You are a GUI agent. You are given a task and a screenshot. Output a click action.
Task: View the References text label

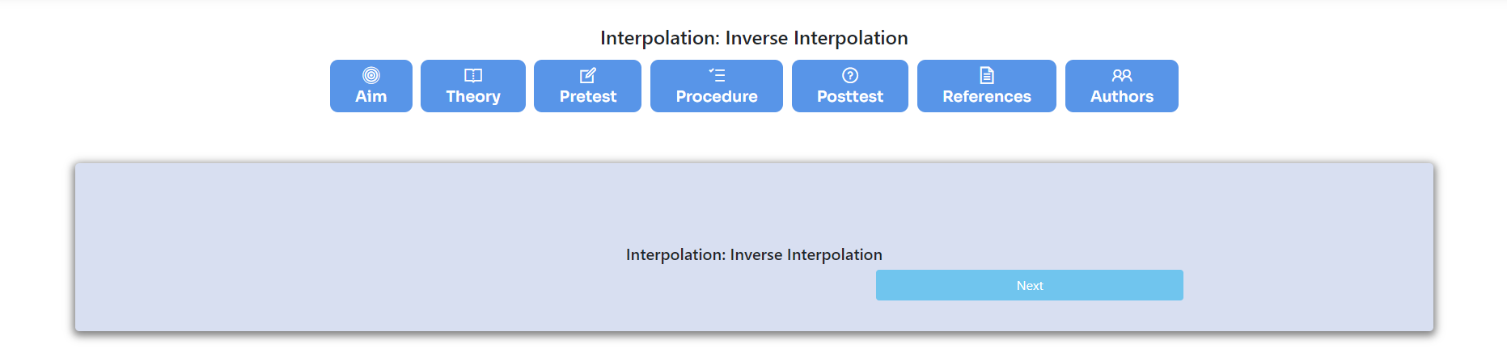[987, 97]
